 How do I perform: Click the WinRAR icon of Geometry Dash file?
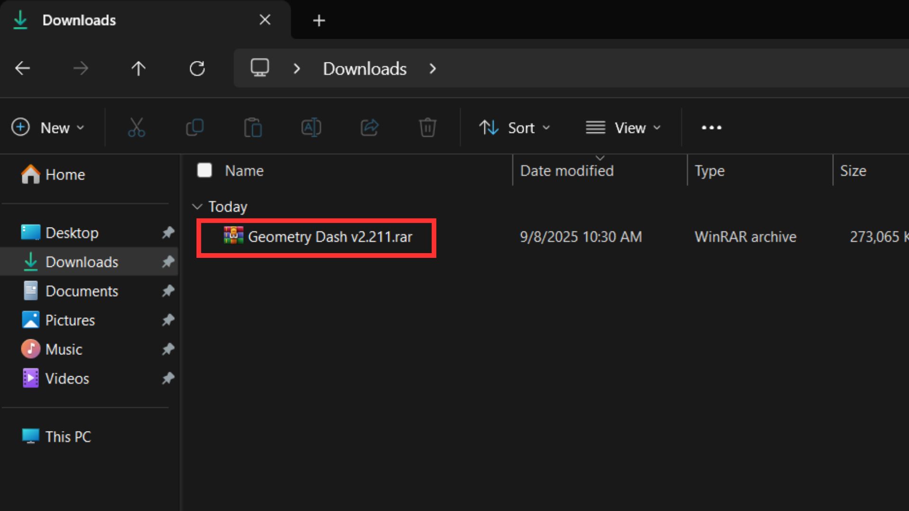233,236
